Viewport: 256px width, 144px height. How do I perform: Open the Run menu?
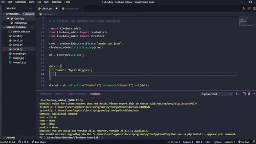[x=46, y=2]
